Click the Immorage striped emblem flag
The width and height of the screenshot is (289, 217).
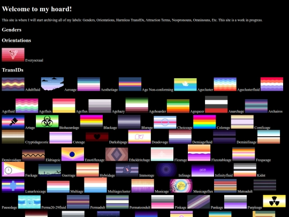(x=127, y=170)
